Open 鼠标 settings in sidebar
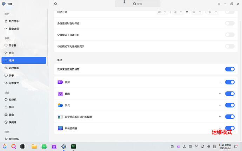 (x=24, y=107)
